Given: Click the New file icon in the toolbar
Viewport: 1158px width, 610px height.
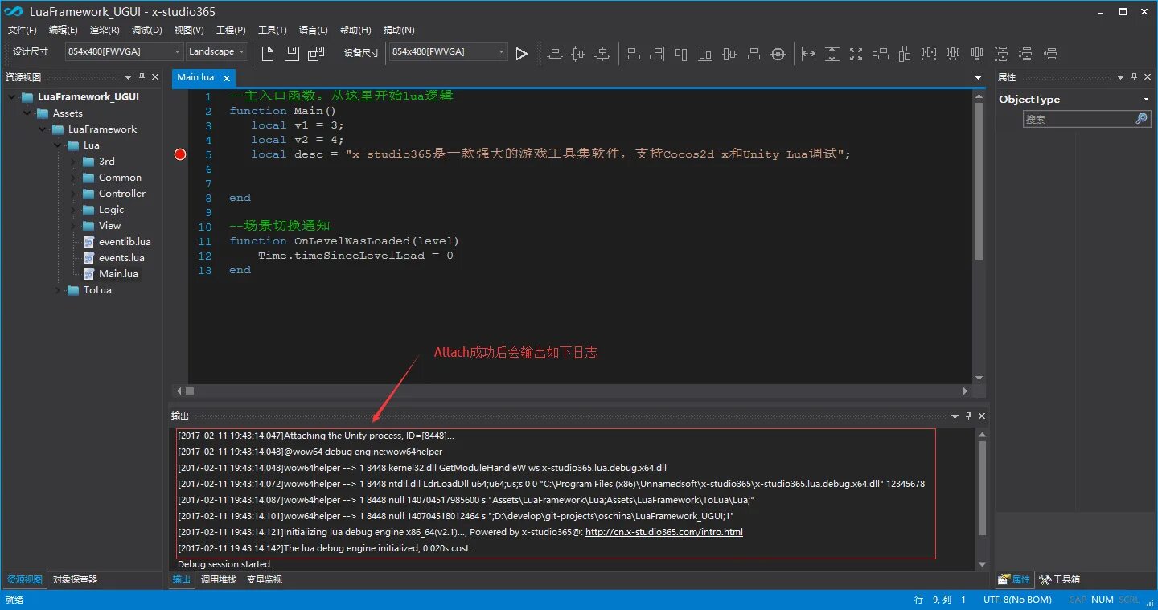Looking at the screenshot, I should point(269,54).
